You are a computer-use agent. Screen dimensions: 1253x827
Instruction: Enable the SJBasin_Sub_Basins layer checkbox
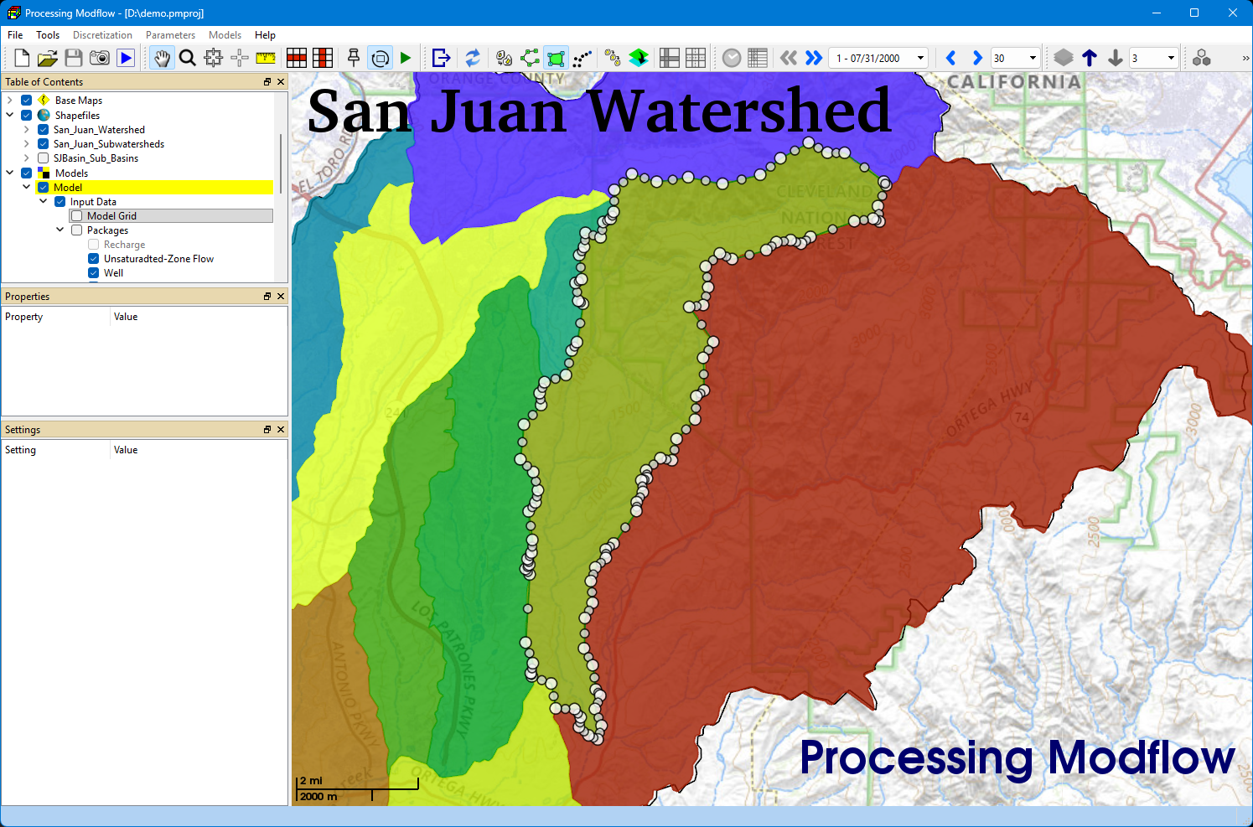click(44, 158)
